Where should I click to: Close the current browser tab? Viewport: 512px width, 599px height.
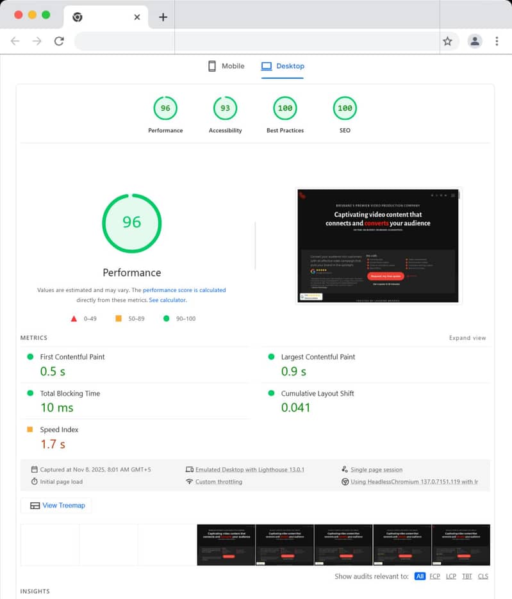(136, 17)
